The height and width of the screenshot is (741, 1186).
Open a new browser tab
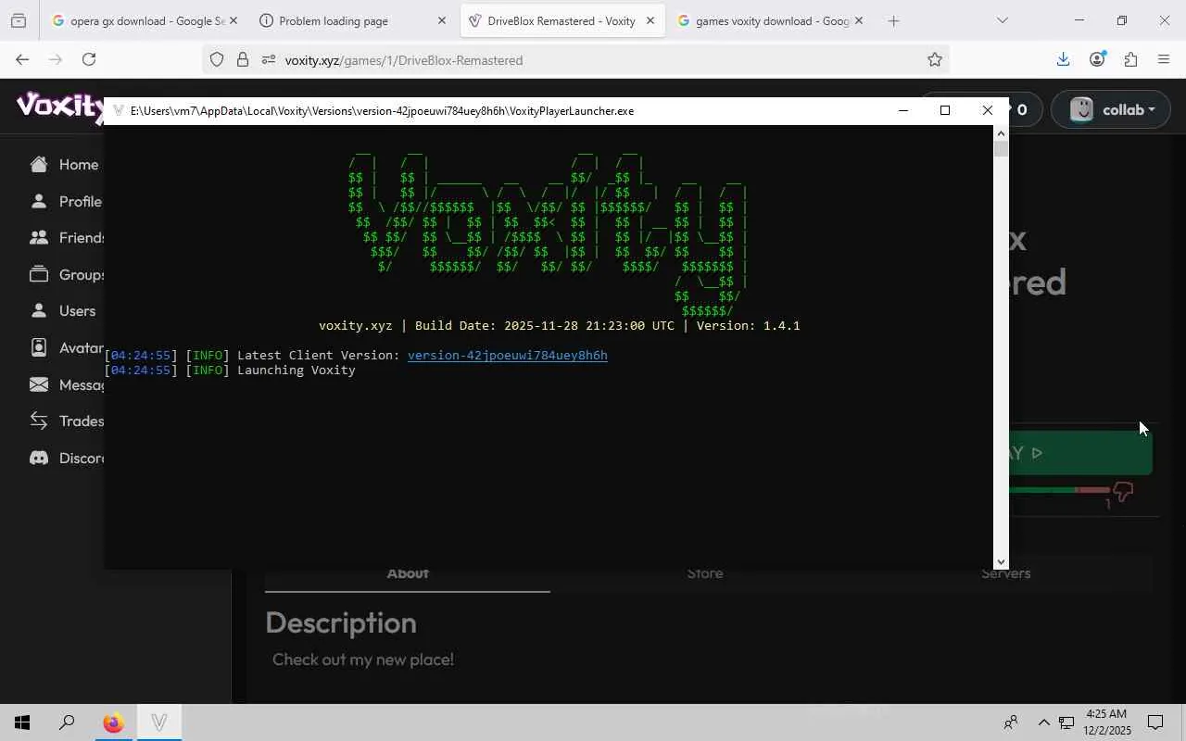point(893,20)
